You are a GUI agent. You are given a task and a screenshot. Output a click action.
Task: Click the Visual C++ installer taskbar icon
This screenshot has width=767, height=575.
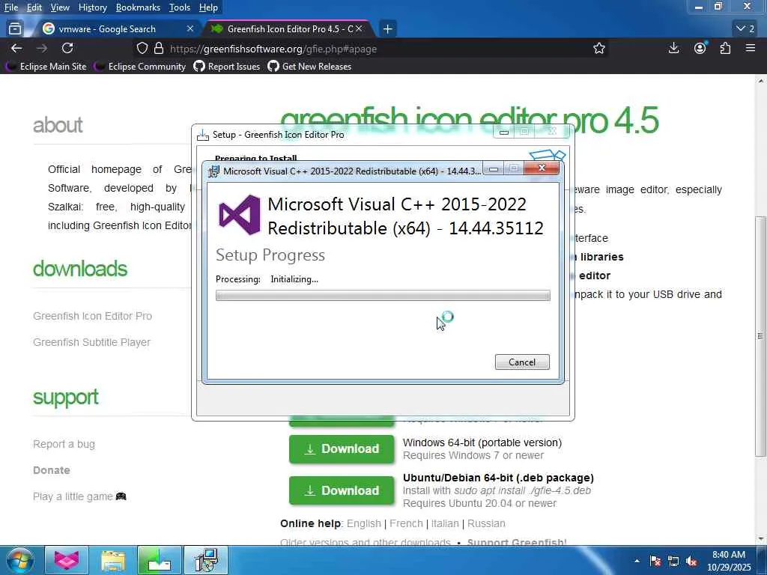click(x=205, y=560)
